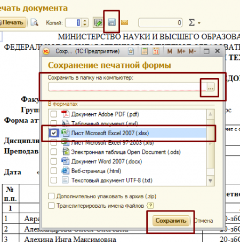Increase the copies count with up arrow
This screenshot has width=240, height=242.
(85, 21)
